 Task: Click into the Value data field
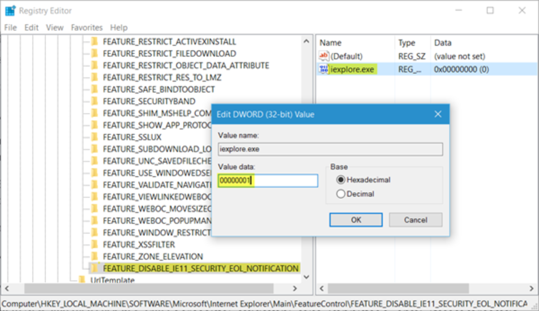point(268,181)
